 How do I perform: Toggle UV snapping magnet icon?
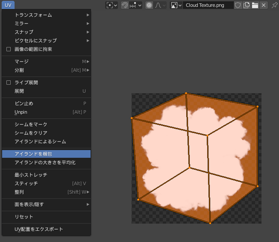click(x=125, y=5)
